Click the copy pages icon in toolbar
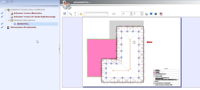Screen dimensions: 200x90 [81, 14]
